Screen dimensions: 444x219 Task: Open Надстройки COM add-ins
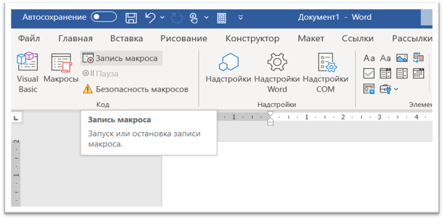coord(325,73)
